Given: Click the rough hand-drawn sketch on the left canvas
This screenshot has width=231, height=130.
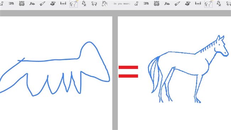Looking at the screenshot, I should pos(55,69).
